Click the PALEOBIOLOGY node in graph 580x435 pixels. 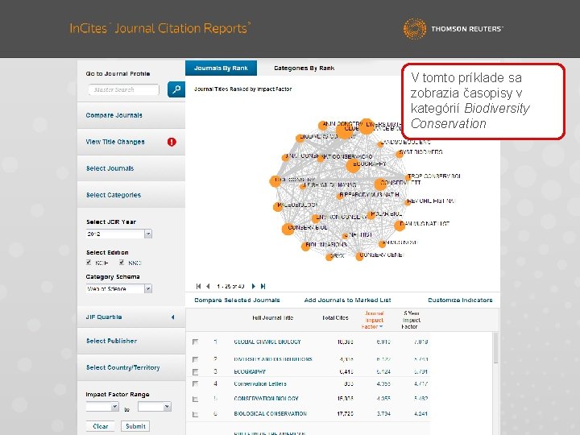coord(277,207)
